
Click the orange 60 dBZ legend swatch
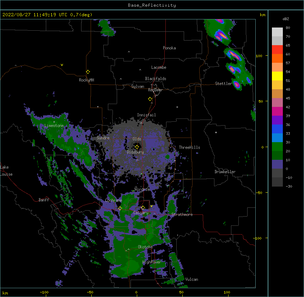click(277, 58)
